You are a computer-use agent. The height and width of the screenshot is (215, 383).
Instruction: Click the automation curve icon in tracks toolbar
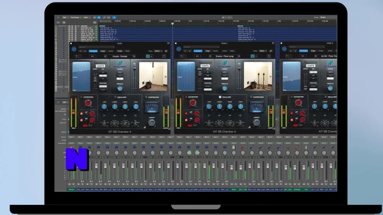[x=104, y=18]
